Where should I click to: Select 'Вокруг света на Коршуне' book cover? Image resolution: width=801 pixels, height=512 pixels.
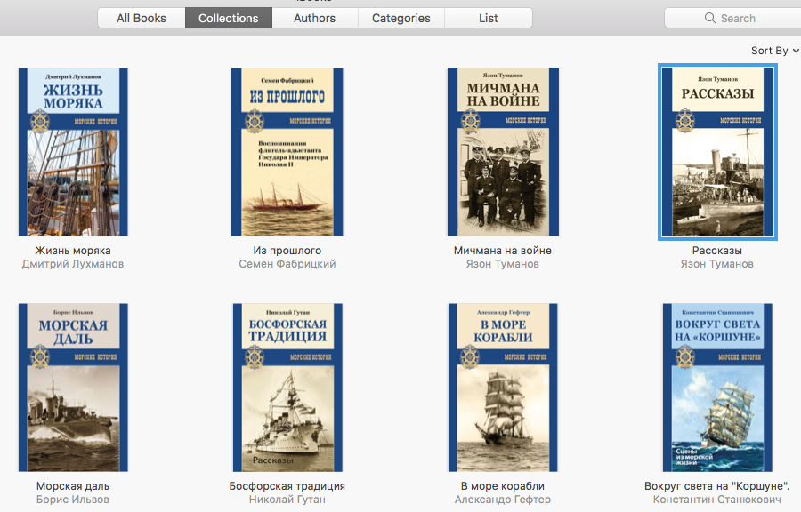[x=717, y=387]
